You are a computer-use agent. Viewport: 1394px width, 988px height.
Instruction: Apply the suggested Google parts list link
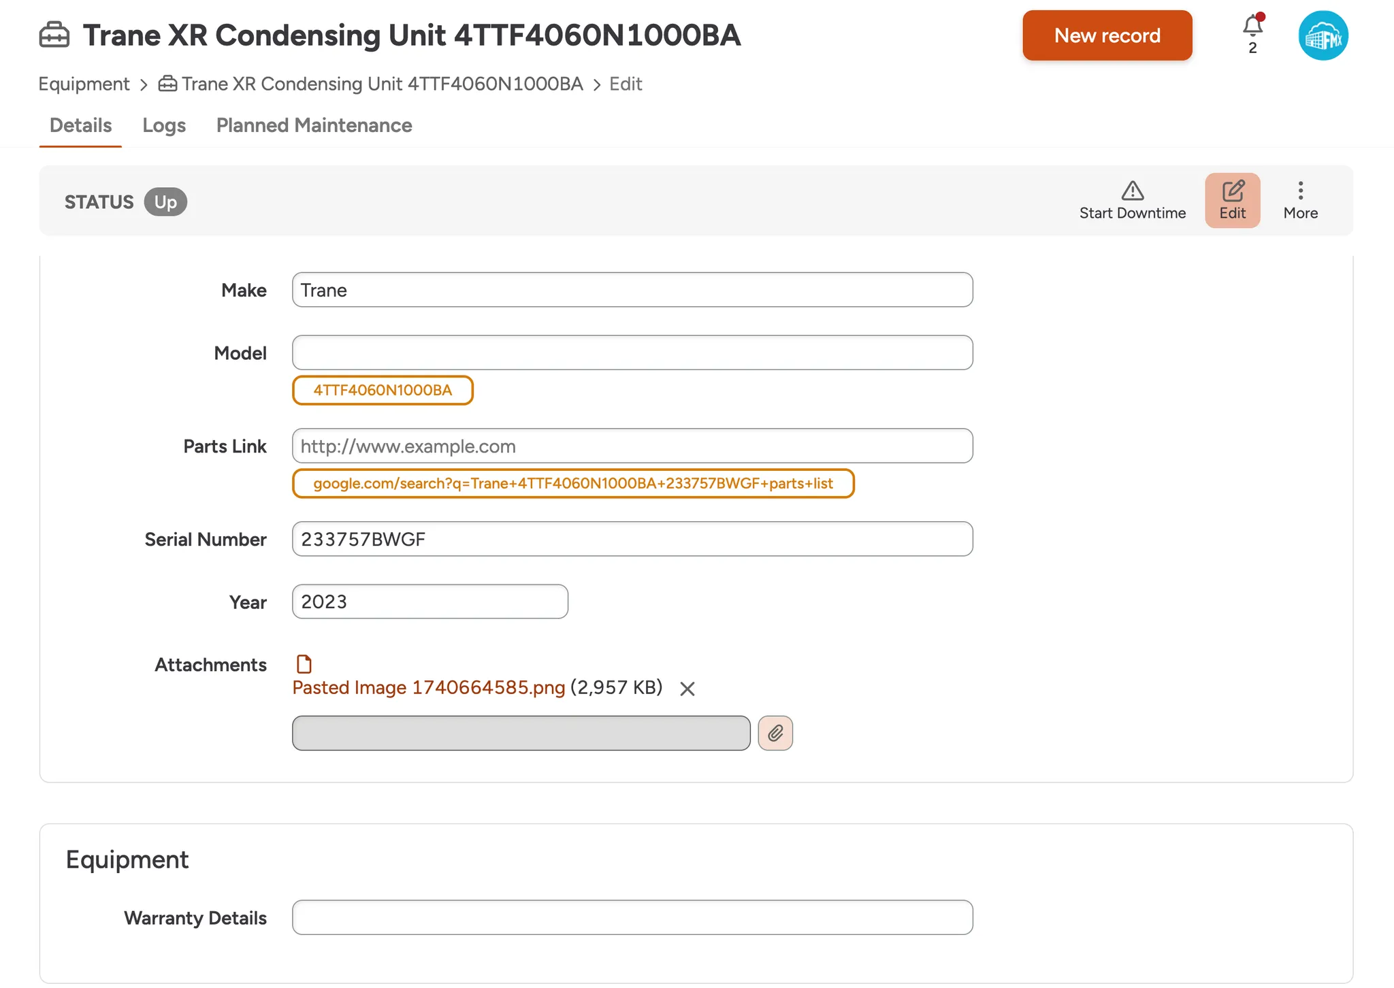[x=572, y=483]
